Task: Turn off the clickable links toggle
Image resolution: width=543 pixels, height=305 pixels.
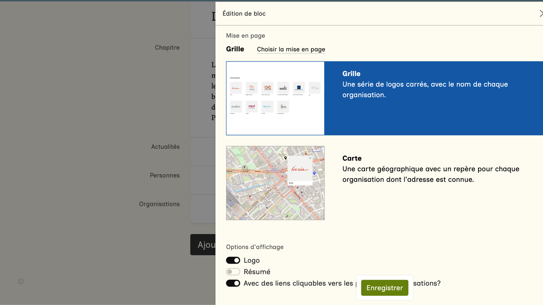Action: (233, 283)
